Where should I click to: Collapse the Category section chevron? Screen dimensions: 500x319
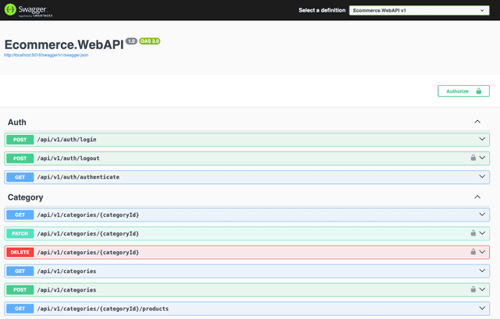click(477, 197)
